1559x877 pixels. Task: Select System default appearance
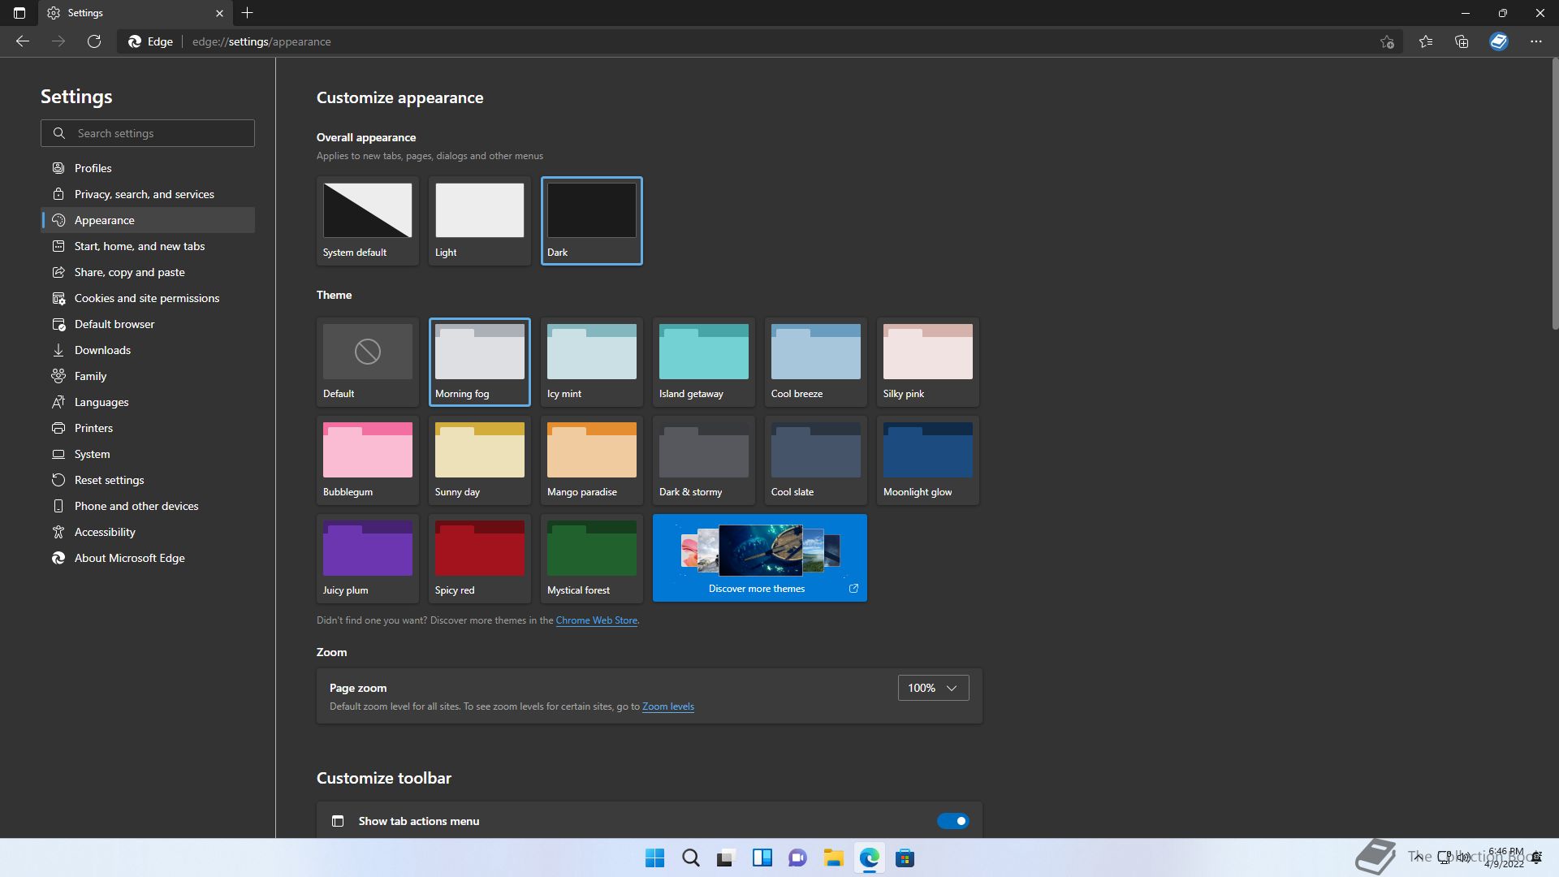(368, 221)
